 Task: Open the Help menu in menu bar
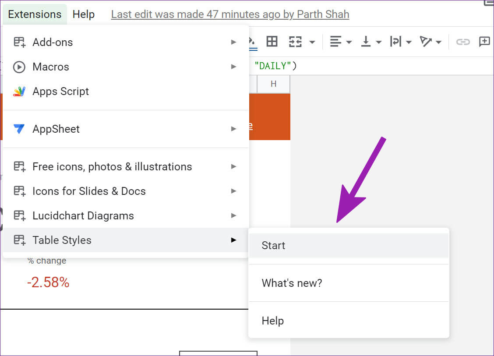[x=84, y=14]
